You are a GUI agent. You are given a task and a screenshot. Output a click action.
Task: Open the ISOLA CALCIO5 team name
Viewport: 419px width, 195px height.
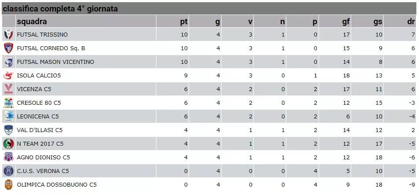click(x=39, y=76)
